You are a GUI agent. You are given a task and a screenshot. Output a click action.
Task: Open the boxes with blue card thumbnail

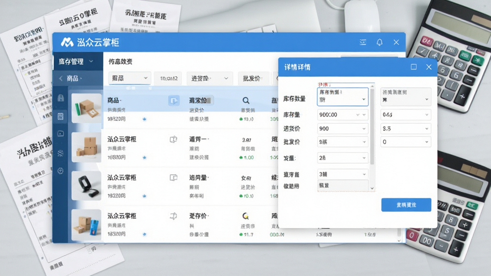coord(86,225)
